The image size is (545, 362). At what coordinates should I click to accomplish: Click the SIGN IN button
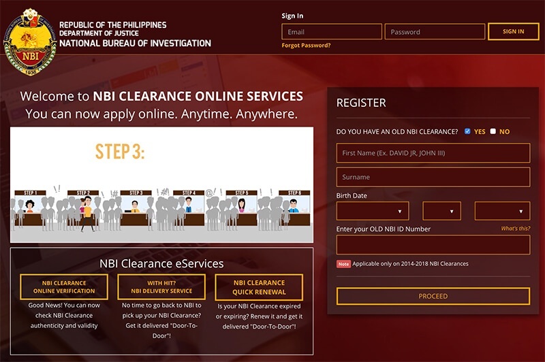(x=514, y=31)
